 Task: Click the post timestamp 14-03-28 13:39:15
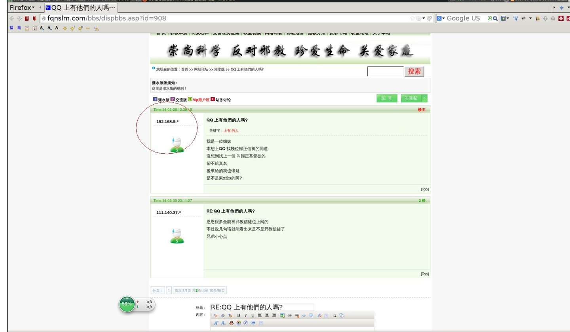pos(173,109)
